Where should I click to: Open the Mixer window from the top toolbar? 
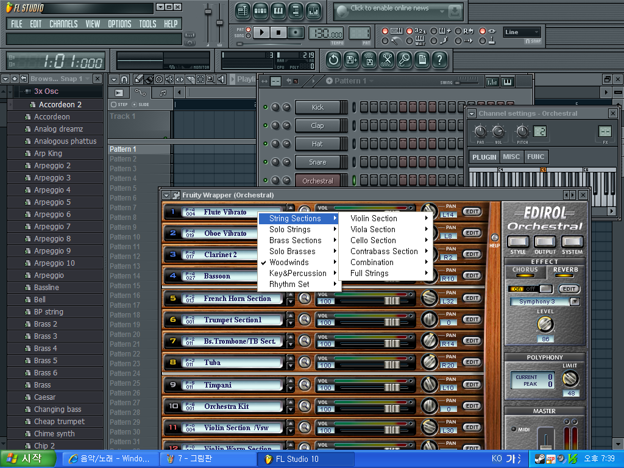click(314, 11)
